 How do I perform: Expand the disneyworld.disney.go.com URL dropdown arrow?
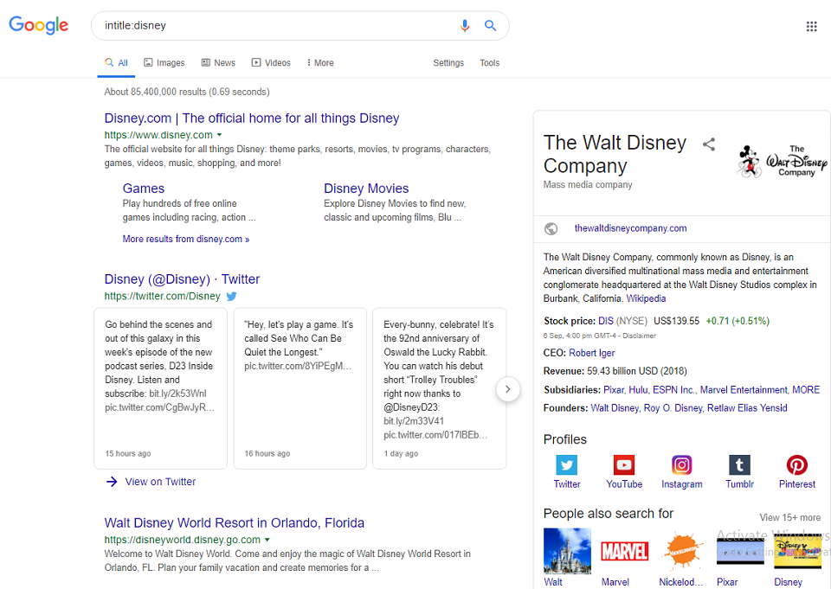click(x=267, y=540)
